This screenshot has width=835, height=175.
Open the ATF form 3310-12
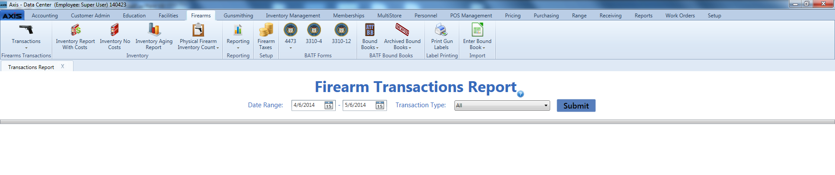(x=341, y=34)
